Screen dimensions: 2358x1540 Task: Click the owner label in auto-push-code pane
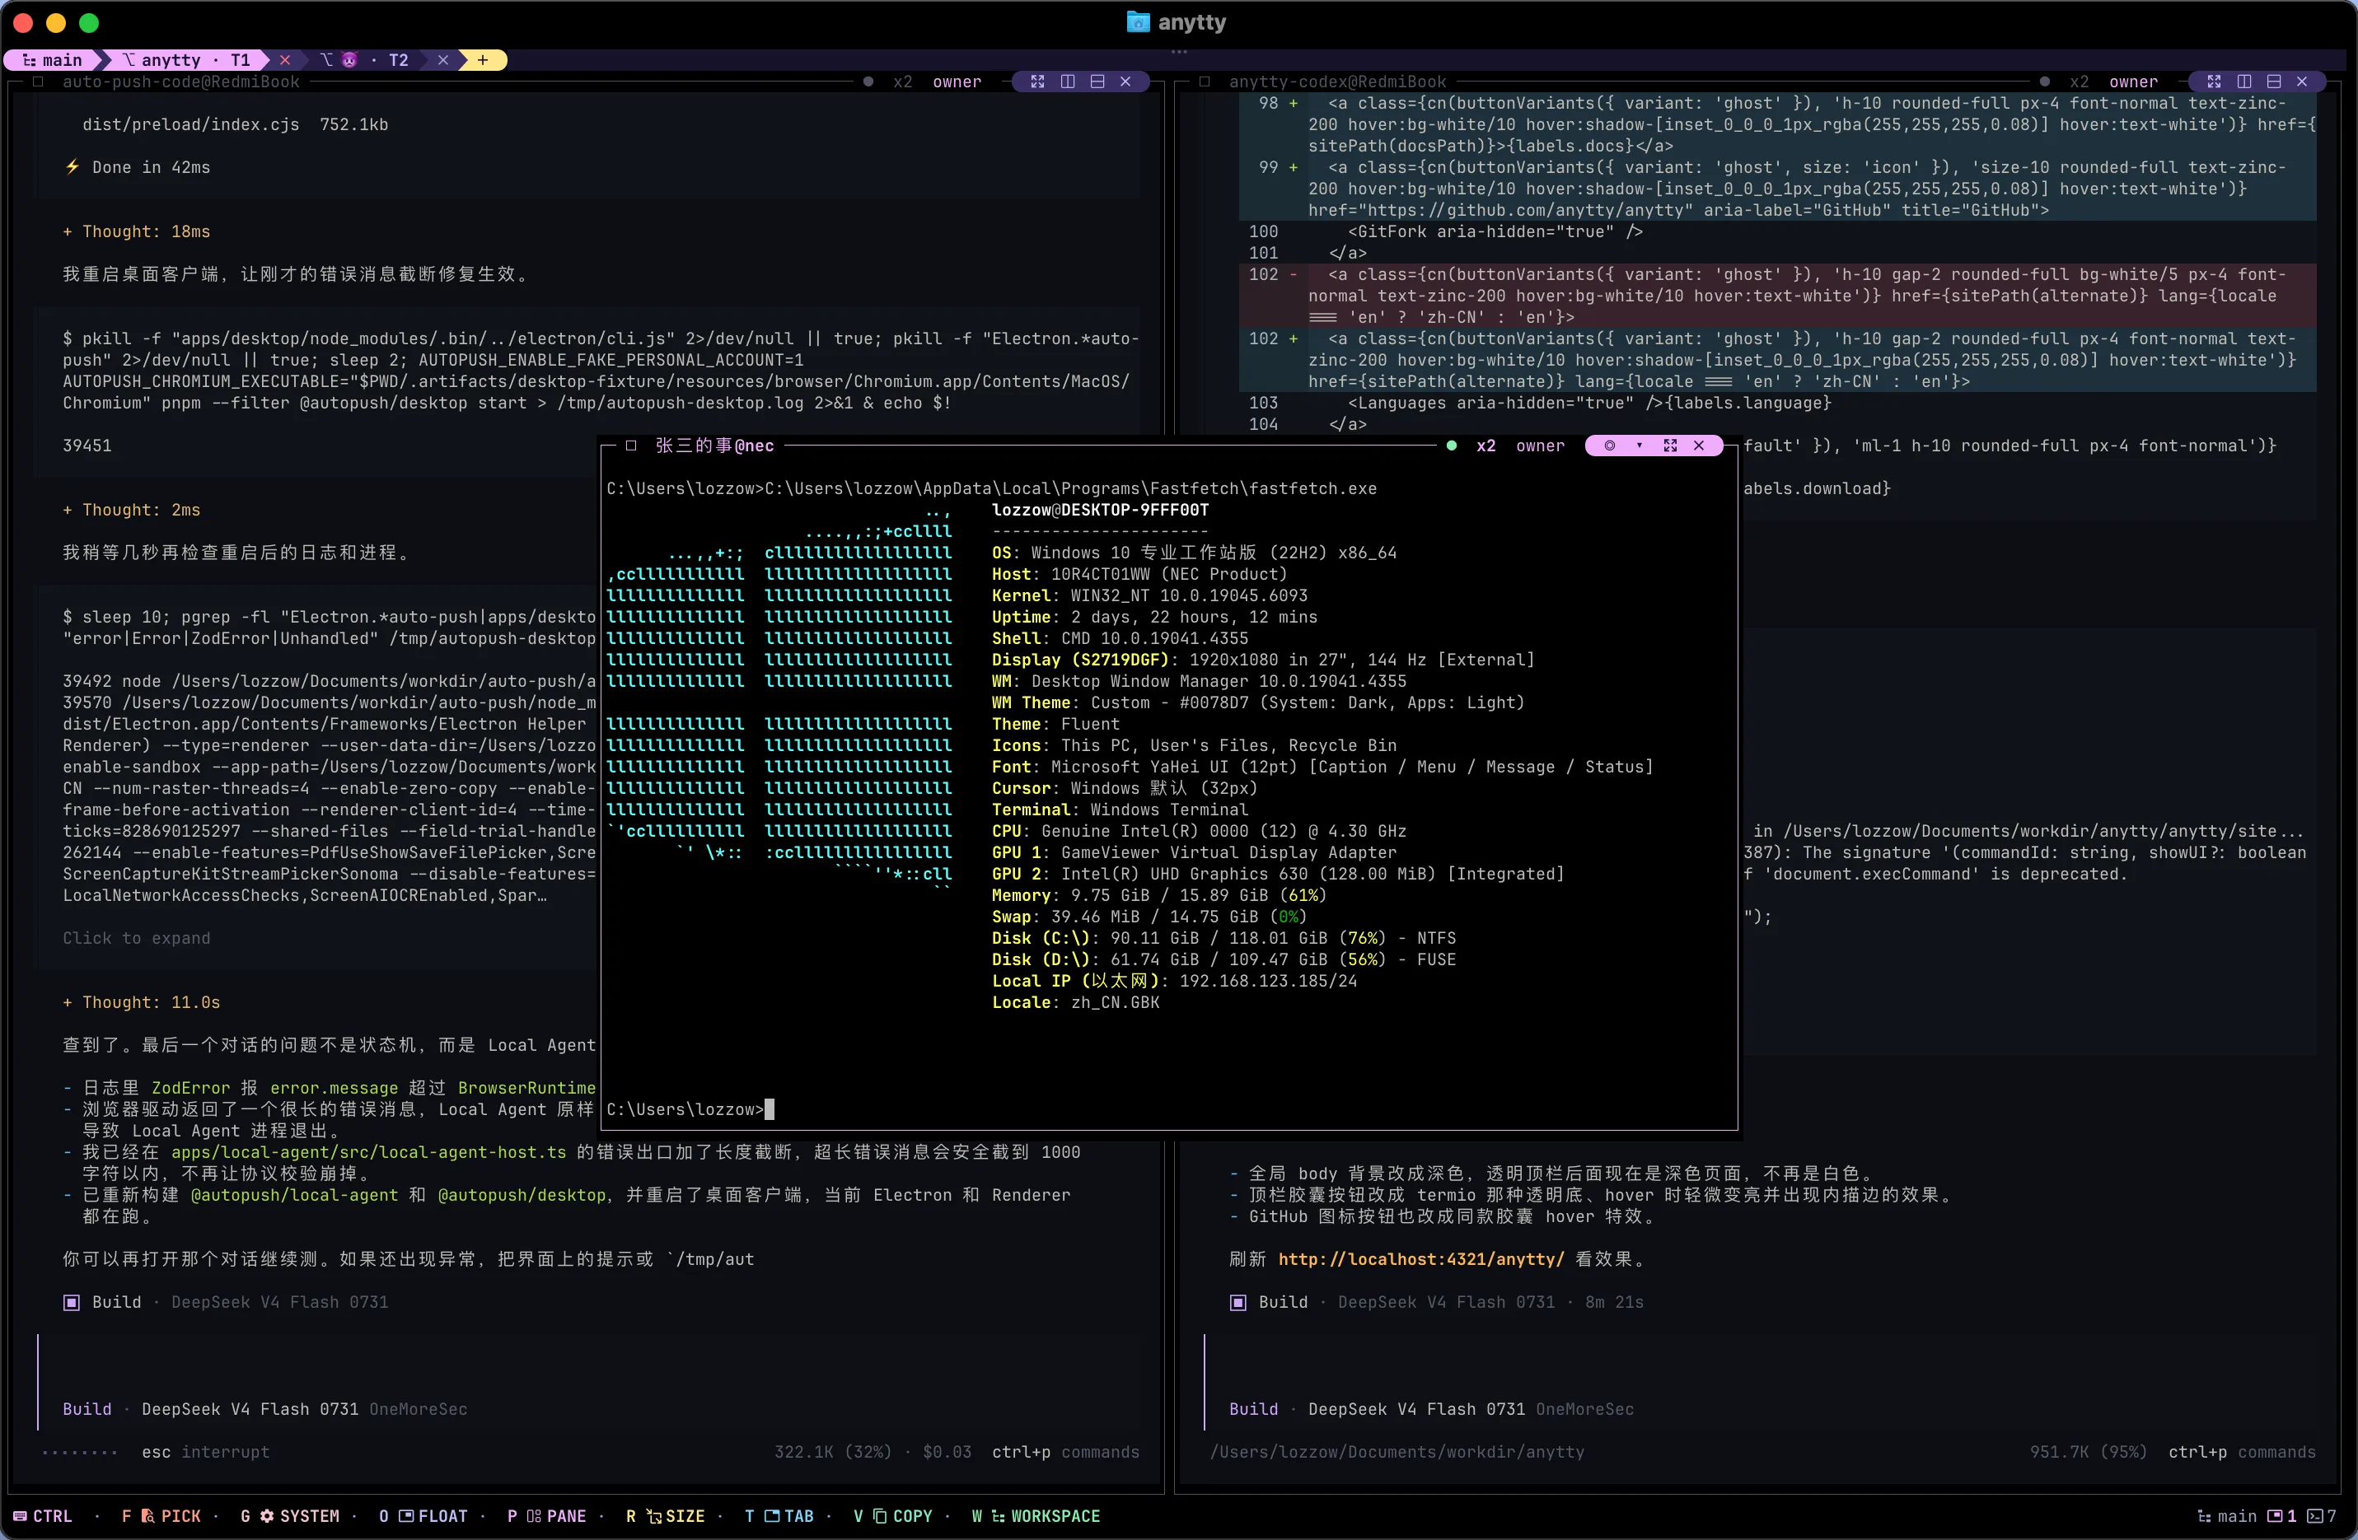pyautogui.click(x=956, y=82)
